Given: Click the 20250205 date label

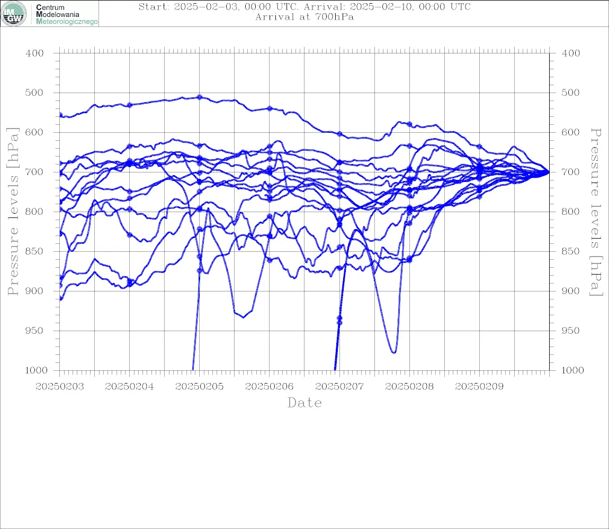Looking at the screenshot, I should [199, 387].
